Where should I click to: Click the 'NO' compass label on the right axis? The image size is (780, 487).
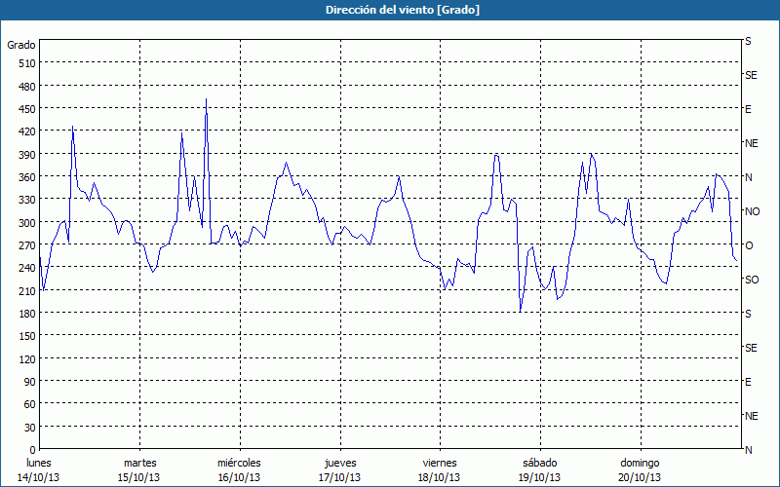[x=752, y=211]
